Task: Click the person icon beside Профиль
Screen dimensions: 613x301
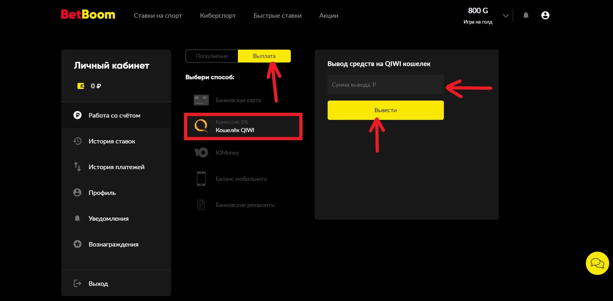Action: pyautogui.click(x=77, y=192)
